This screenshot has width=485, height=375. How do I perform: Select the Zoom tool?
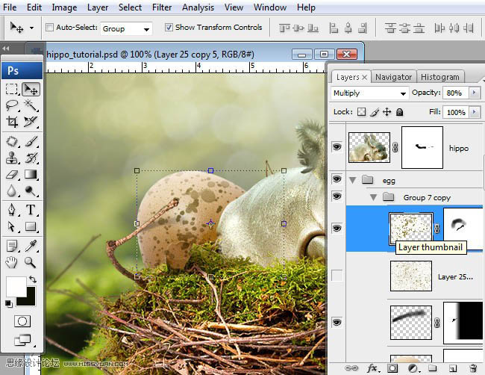(x=31, y=262)
